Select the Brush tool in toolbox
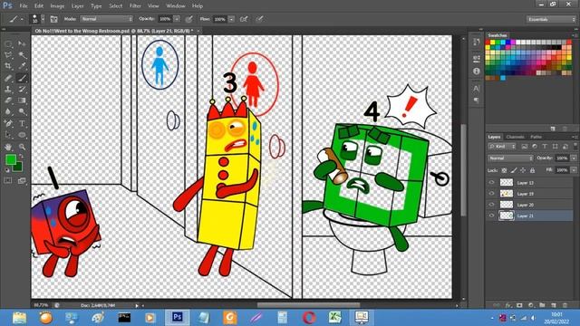The width and height of the screenshot is (580, 326). (x=22, y=78)
